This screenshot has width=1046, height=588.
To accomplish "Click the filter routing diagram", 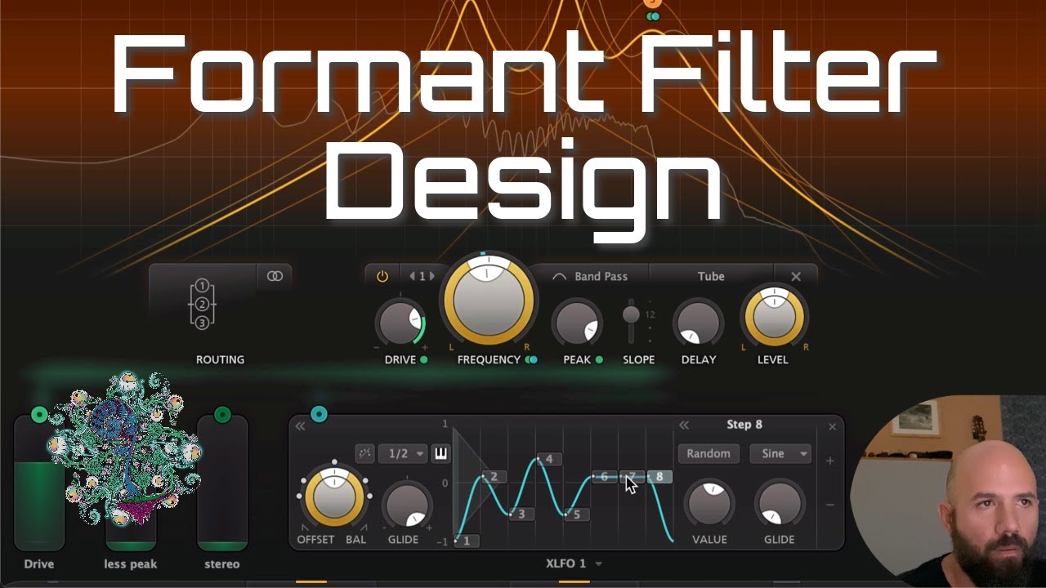I will pyautogui.click(x=203, y=304).
